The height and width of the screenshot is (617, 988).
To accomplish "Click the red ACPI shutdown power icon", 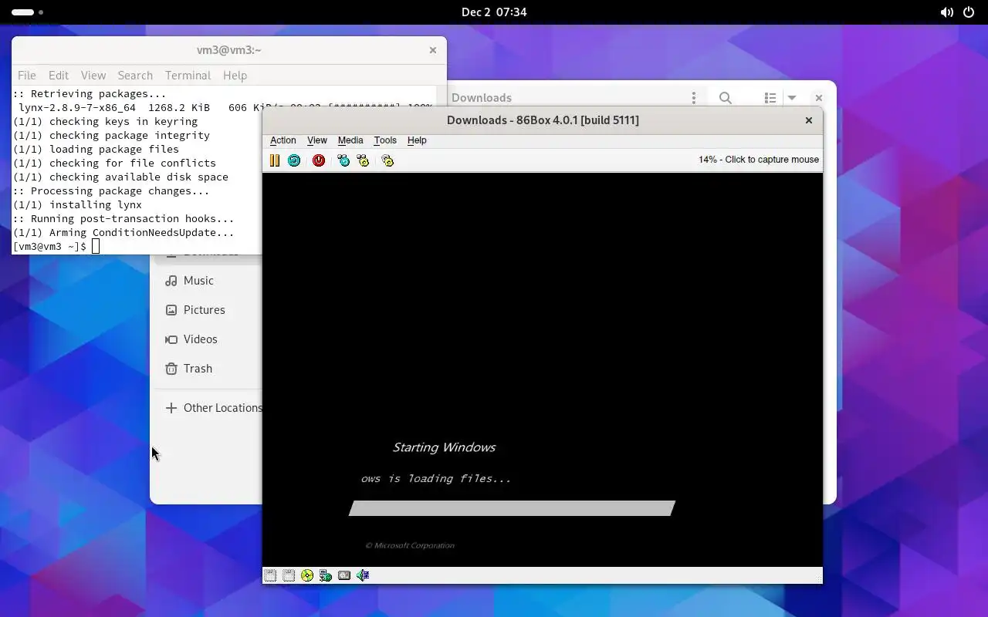I will click(319, 160).
